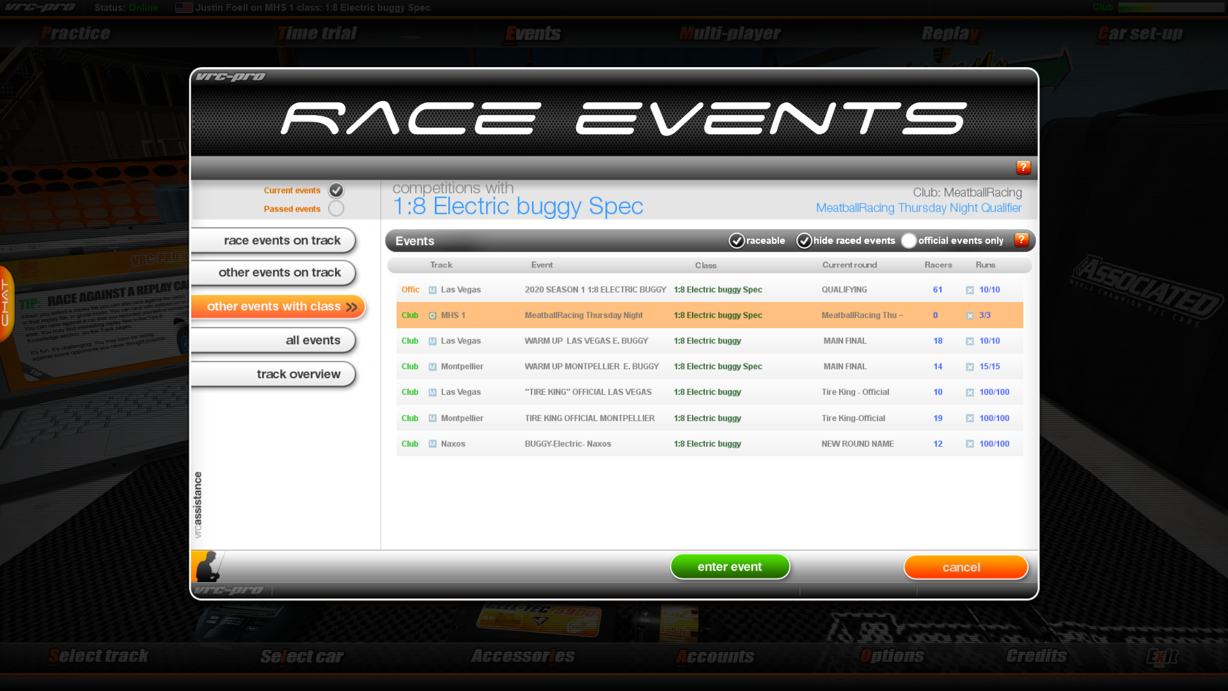Select other events with class tab

coord(278,306)
